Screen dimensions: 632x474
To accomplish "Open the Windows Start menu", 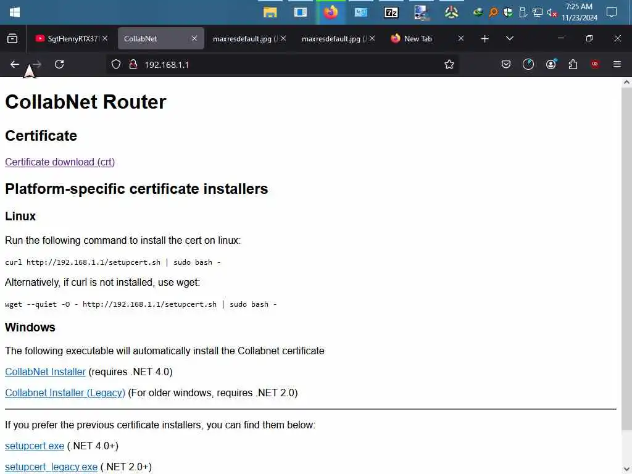I will (x=15, y=12).
